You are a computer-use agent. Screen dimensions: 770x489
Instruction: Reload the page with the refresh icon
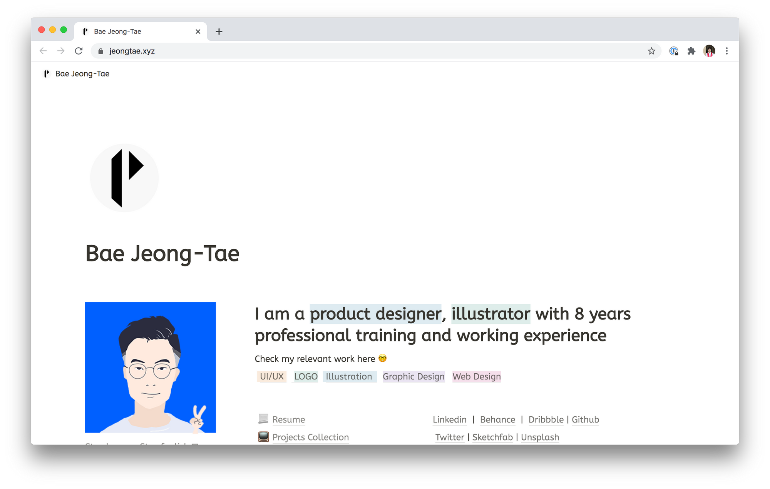coord(79,51)
